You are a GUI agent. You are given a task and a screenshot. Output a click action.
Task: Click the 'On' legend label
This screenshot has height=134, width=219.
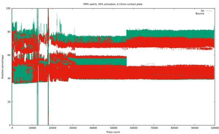pos(203,11)
